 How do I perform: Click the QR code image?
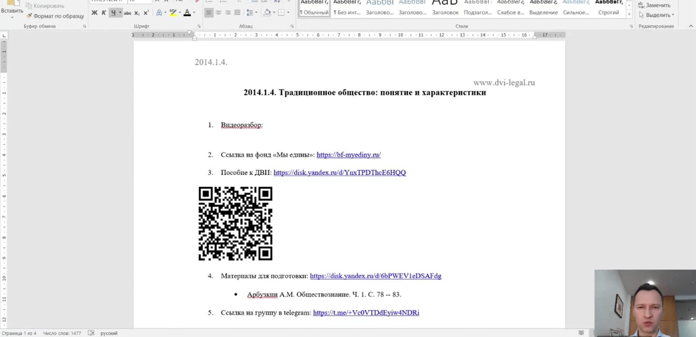coord(235,223)
